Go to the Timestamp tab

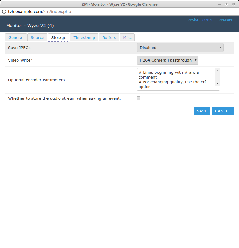pyautogui.click(x=84, y=38)
